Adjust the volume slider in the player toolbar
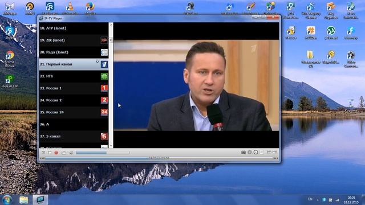 (103, 153)
